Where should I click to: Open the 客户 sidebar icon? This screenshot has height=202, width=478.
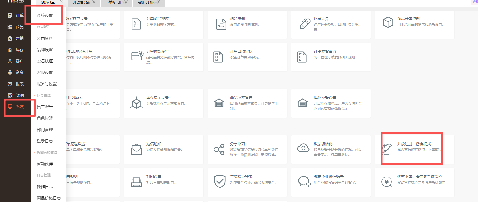coord(10,61)
